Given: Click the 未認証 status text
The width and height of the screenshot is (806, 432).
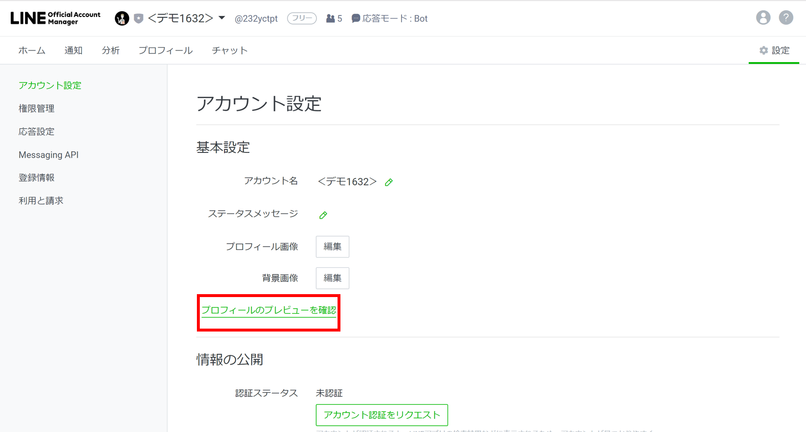Looking at the screenshot, I should 329,393.
